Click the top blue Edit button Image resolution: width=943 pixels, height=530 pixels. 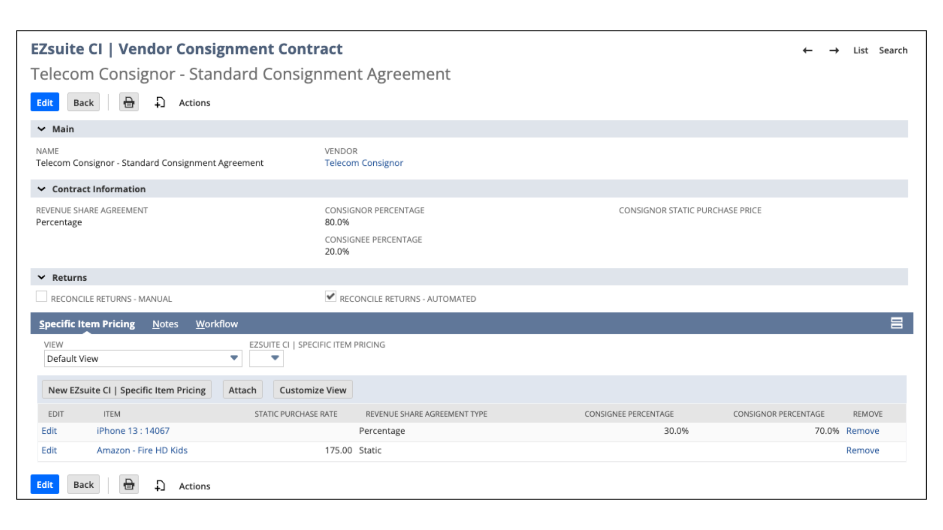click(45, 103)
